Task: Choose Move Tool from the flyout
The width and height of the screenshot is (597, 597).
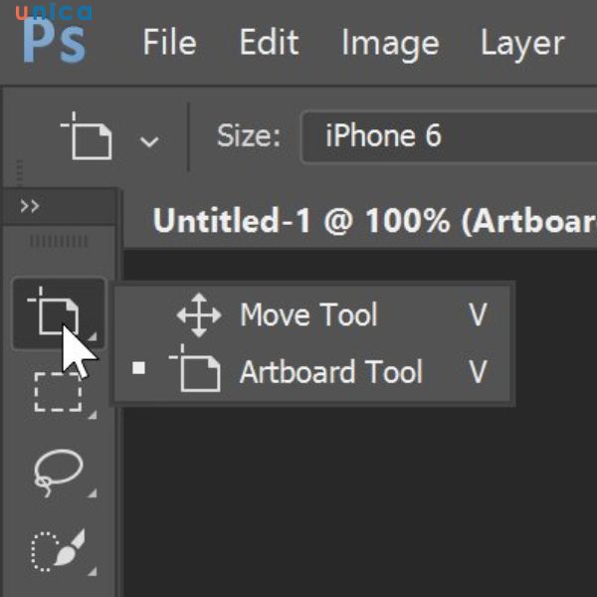Action: coord(308,316)
